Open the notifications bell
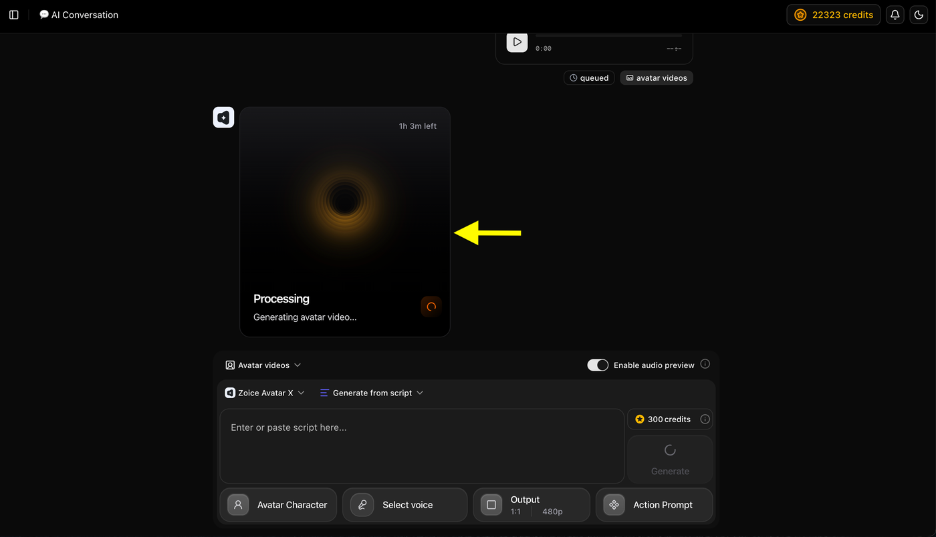 point(895,15)
